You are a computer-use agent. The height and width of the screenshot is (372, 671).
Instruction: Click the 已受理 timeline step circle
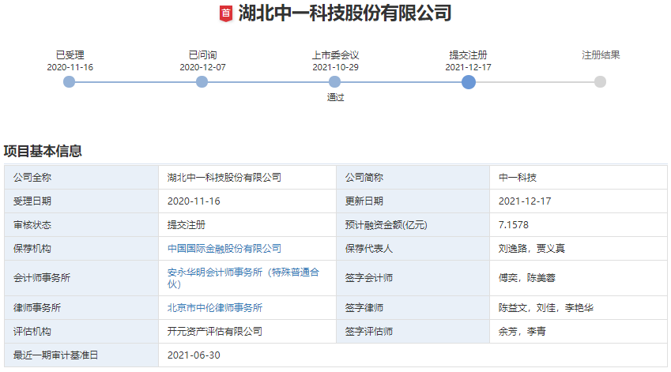click(70, 82)
